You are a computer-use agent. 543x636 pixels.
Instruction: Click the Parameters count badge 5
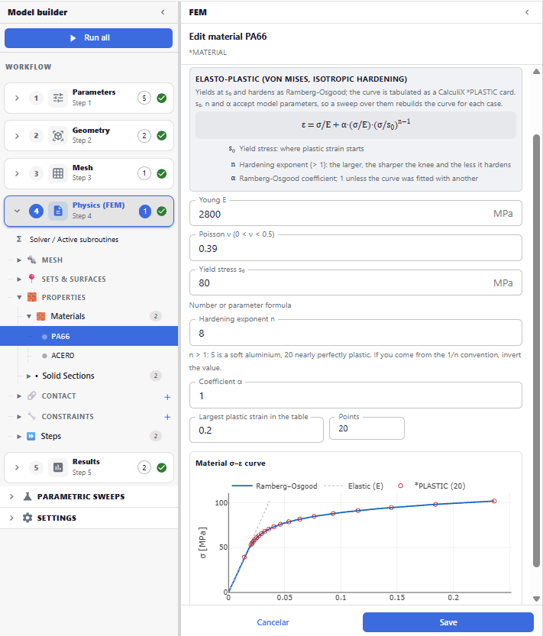pos(144,98)
